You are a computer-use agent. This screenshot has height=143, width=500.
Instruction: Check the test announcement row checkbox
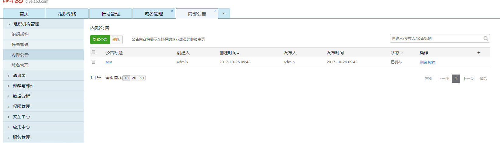[93, 62]
